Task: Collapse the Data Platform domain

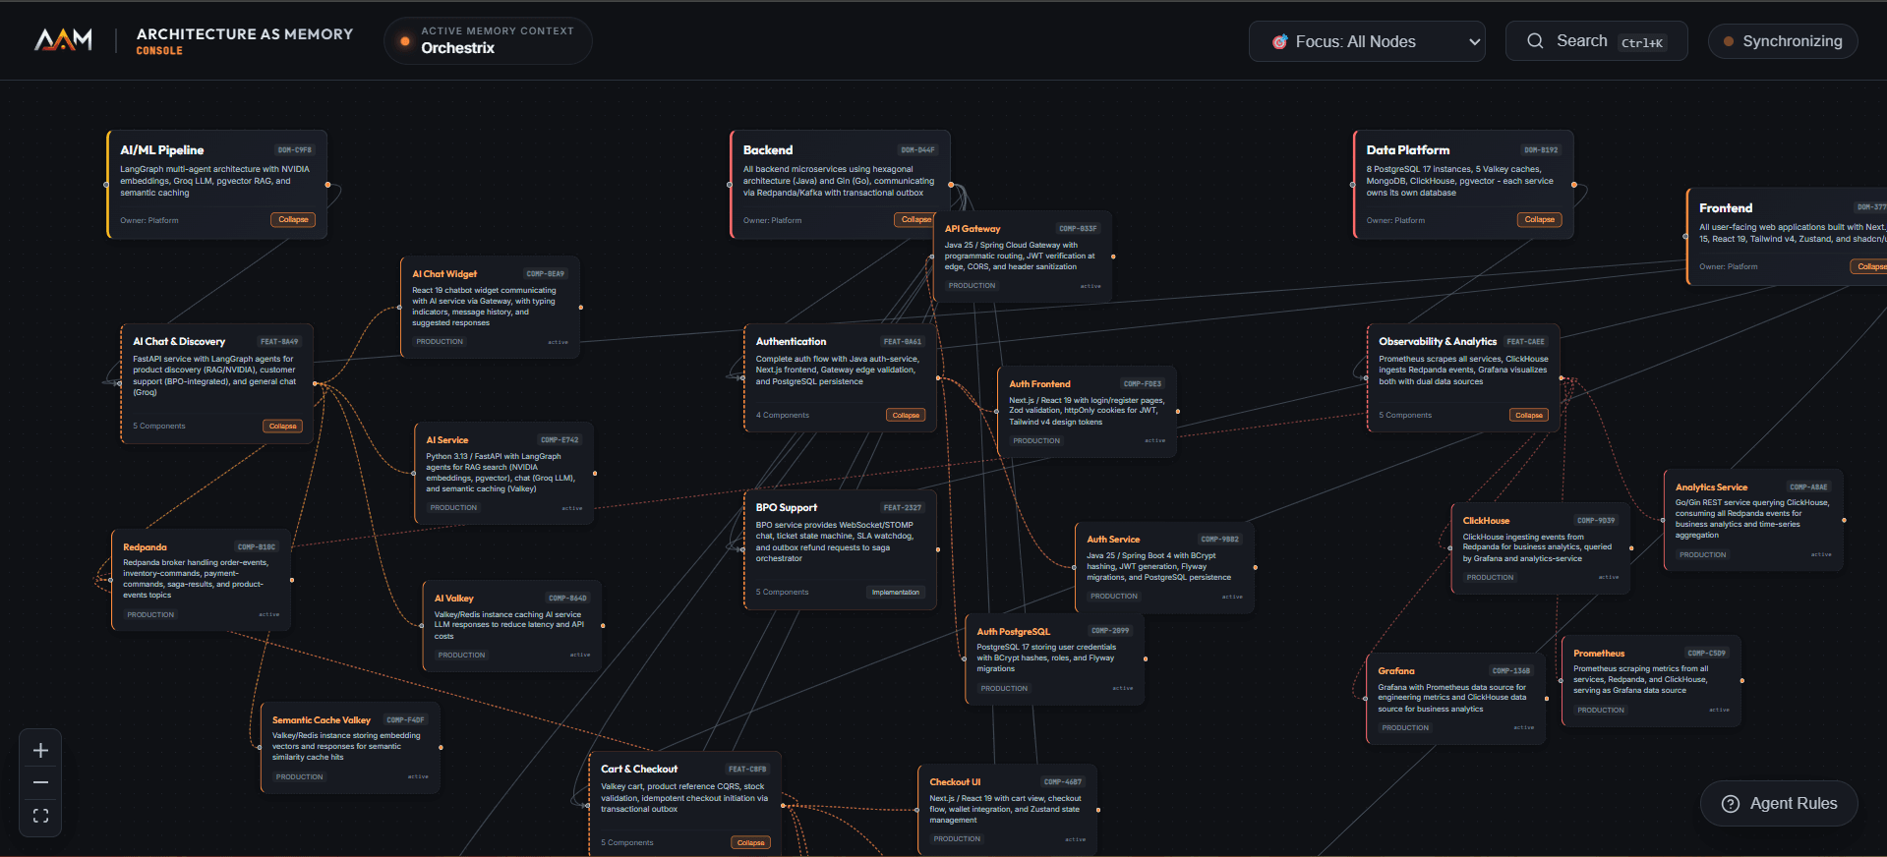Action: tap(1540, 219)
